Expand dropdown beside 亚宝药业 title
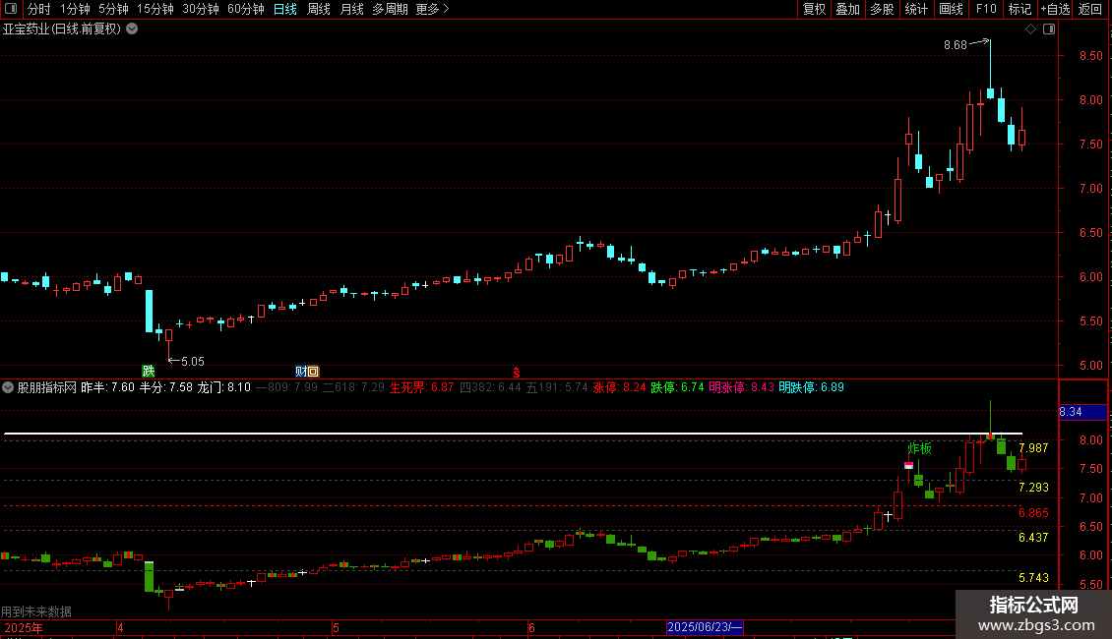Image resolution: width=1112 pixels, height=639 pixels. [132, 29]
